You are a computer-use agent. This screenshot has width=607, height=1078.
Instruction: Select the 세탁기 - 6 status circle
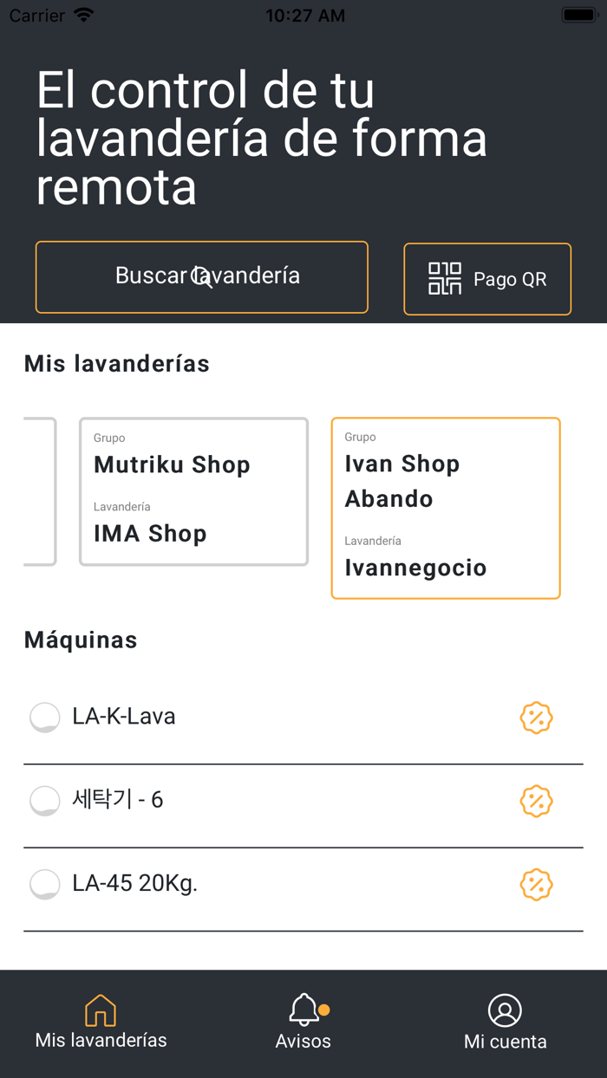coord(45,801)
